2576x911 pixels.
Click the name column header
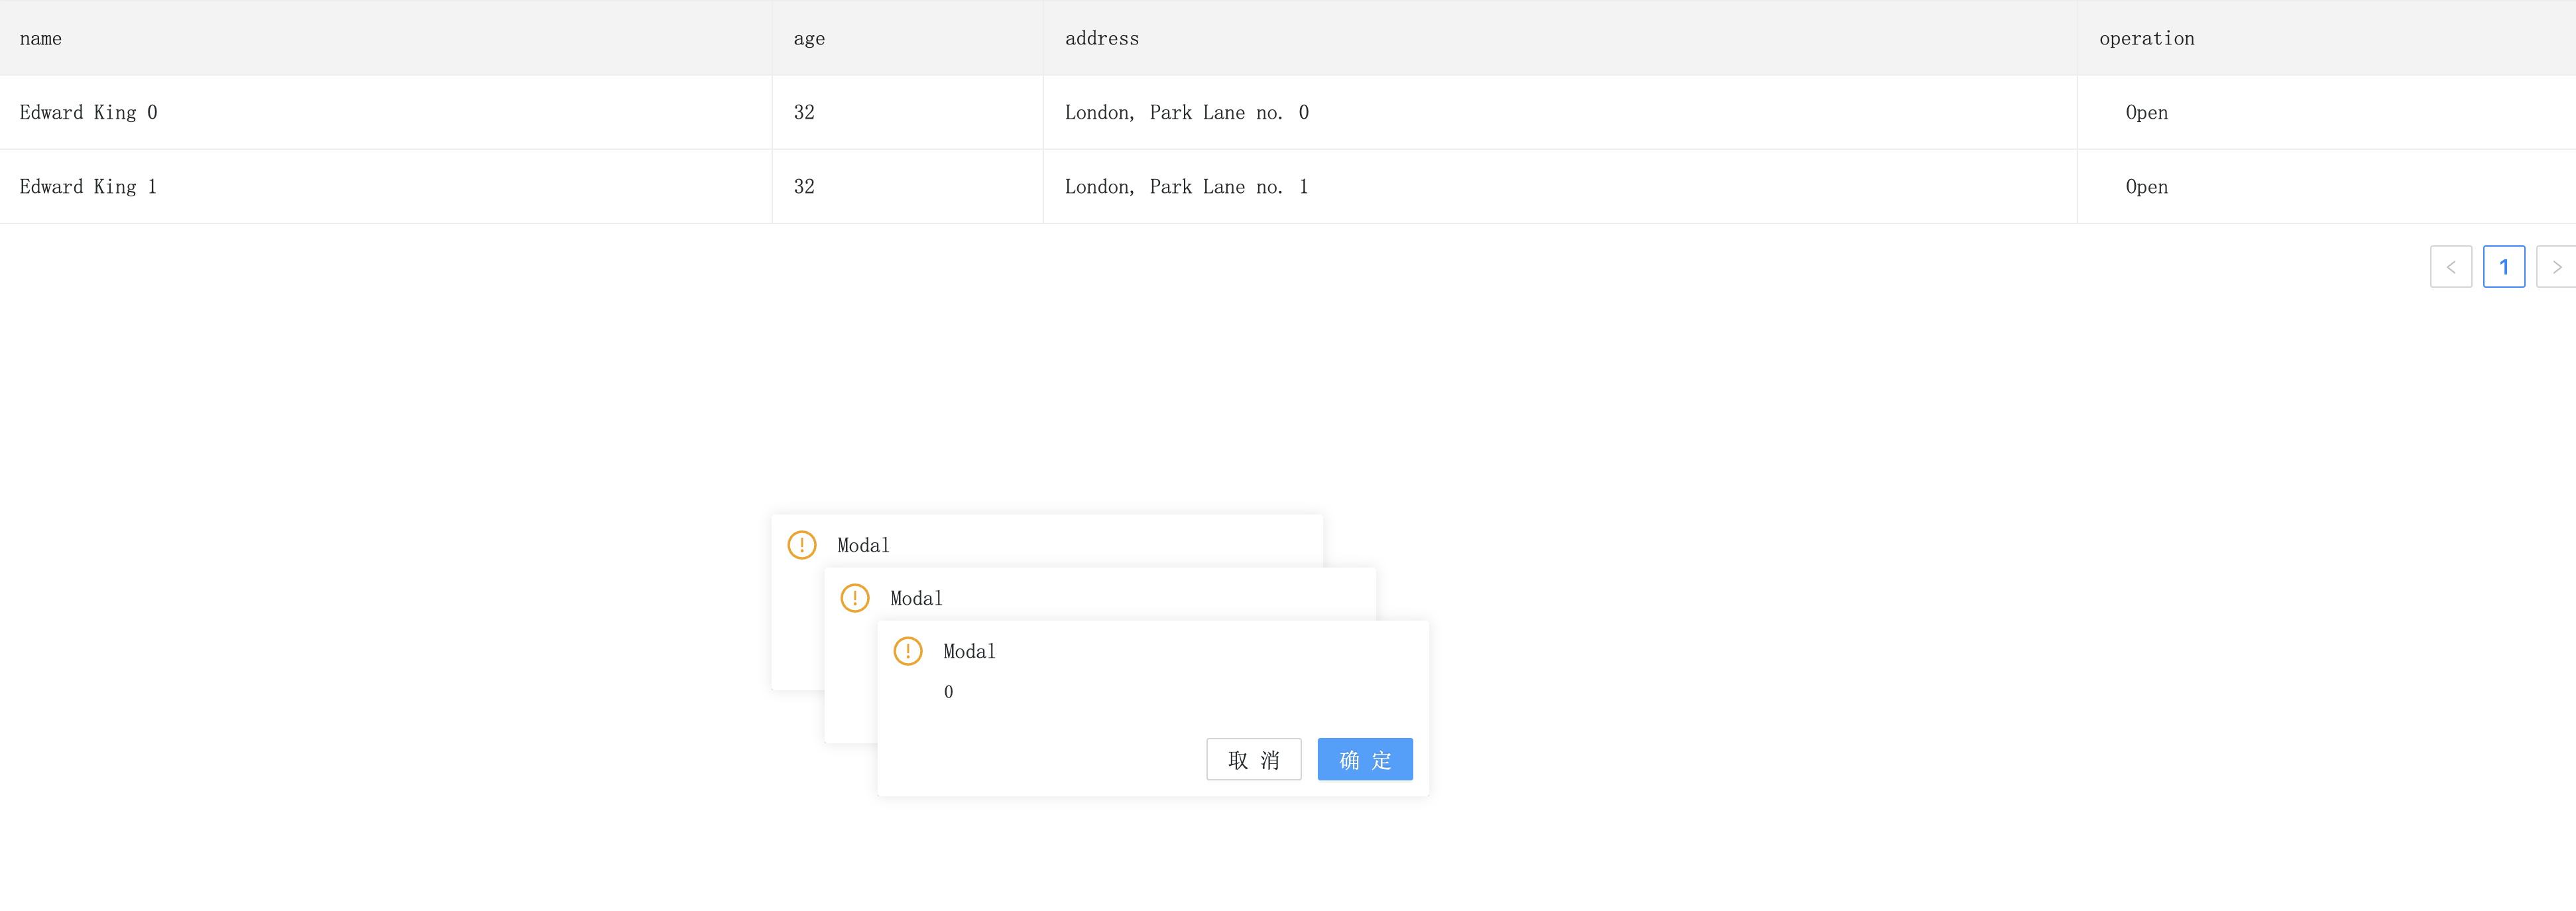(x=41, y=39)
